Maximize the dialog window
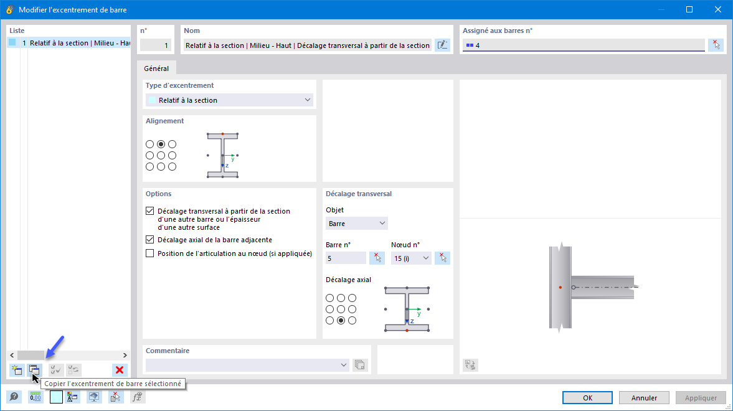Screen dimensions: 733x411 click(689, 9)
